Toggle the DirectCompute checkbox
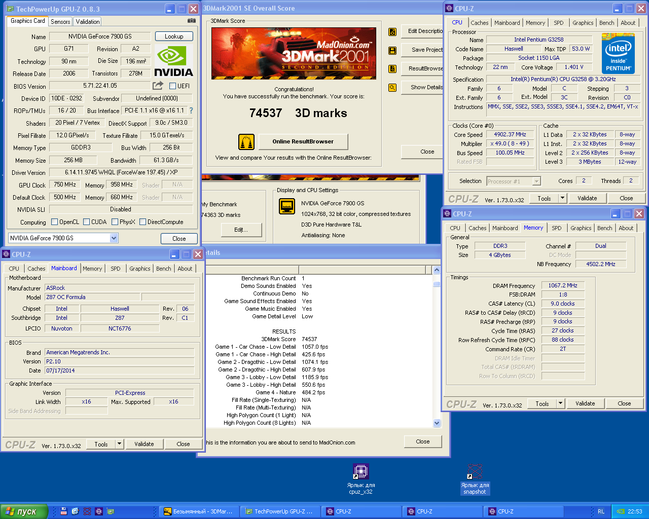Screen dimensions: 649x519 [143, 222]
